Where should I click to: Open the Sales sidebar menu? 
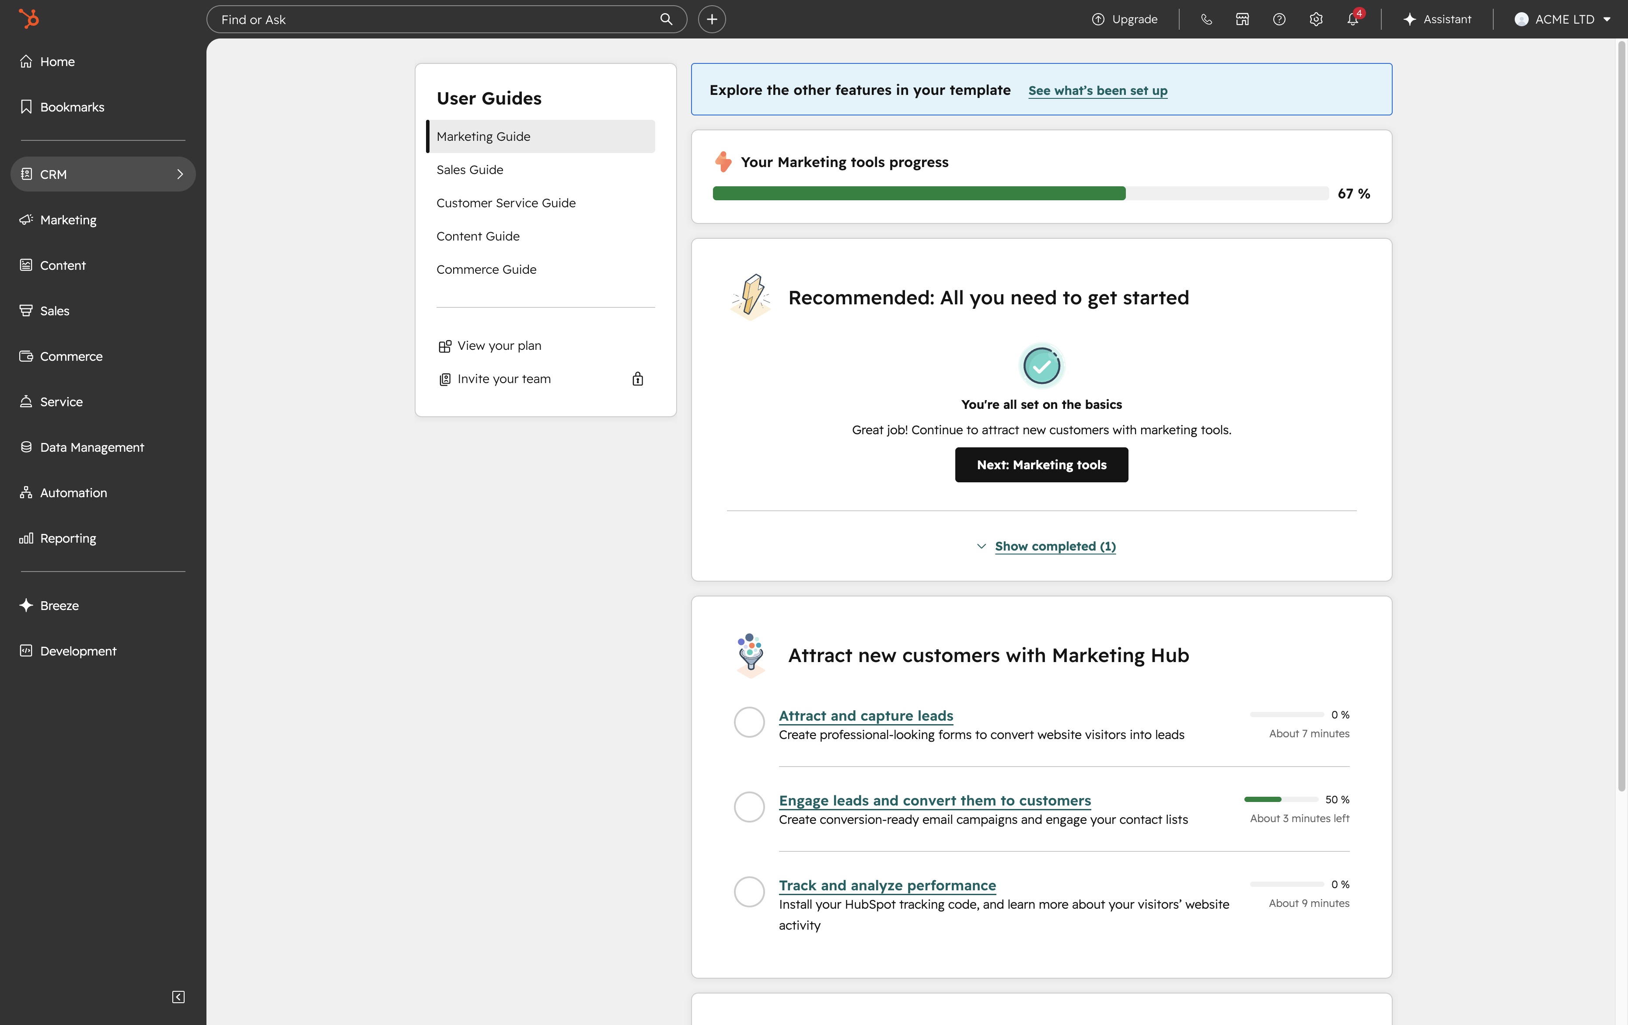tap(103, 311)
